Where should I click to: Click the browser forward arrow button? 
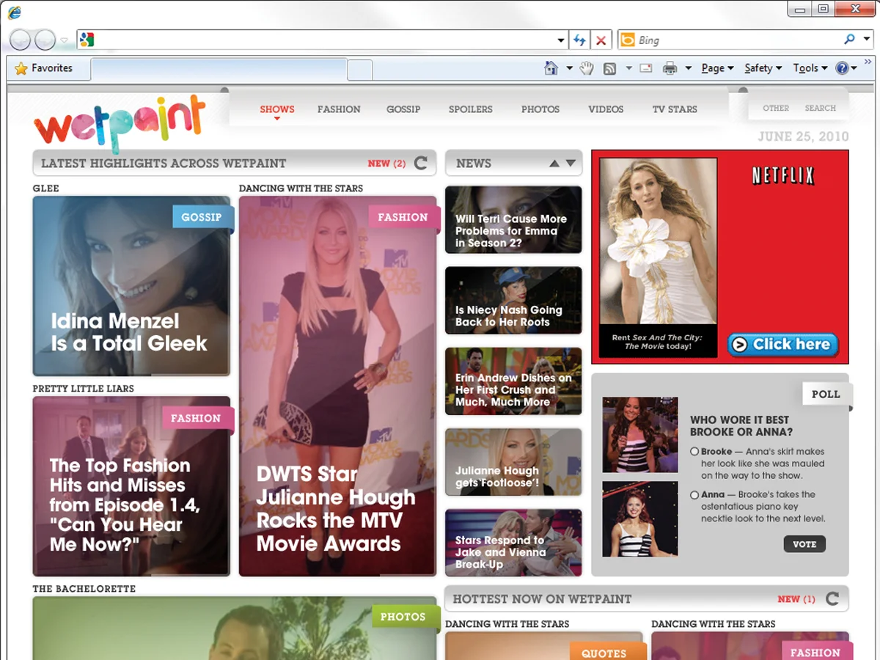[x=45, y=40]
